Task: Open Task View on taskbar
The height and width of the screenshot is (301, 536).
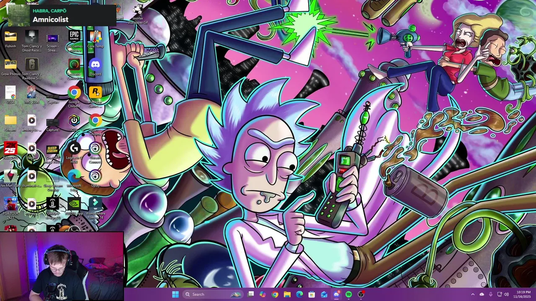Action: click(251, 294)
